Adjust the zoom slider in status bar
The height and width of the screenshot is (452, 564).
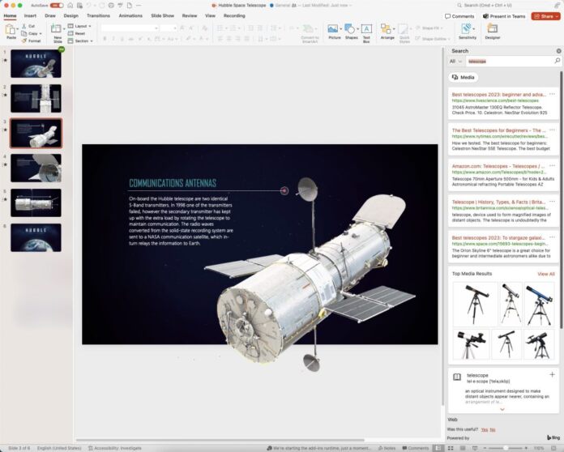pos(506,448)
